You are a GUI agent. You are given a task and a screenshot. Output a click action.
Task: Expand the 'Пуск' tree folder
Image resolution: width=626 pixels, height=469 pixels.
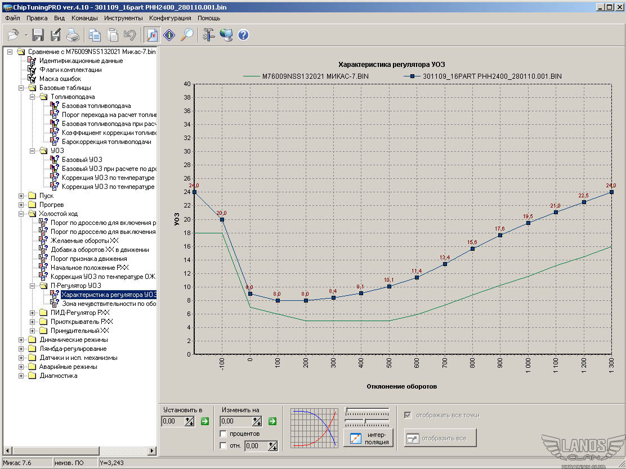coord(21,196)
